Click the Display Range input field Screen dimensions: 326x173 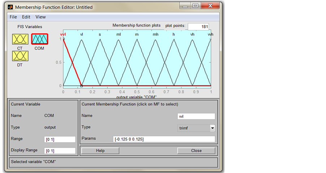click(60, 151)
